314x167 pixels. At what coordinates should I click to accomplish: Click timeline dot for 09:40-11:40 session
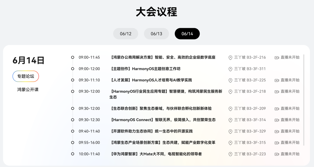click(x=73, y=131)
